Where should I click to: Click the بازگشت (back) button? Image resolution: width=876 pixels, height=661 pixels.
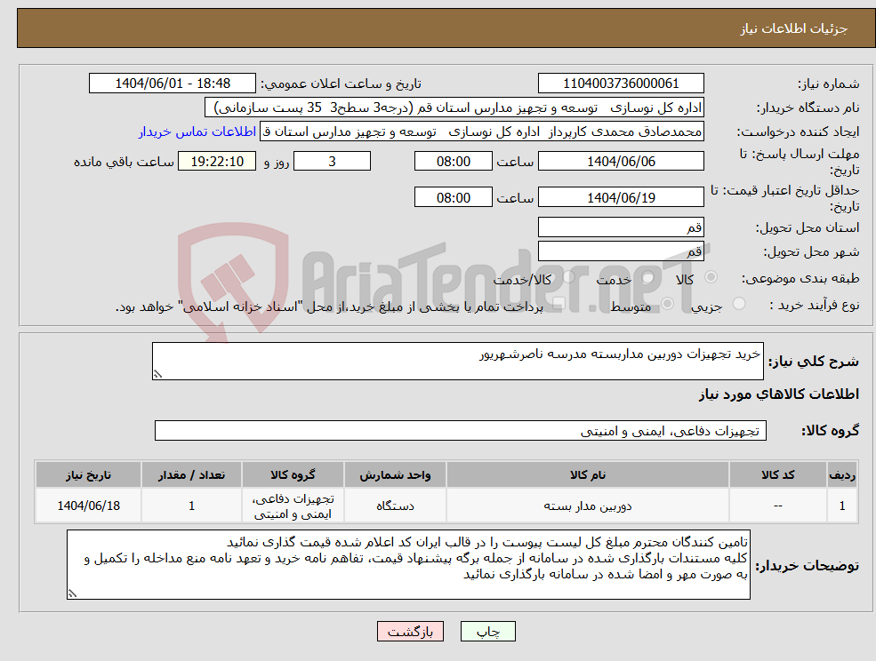pos(410,631)
